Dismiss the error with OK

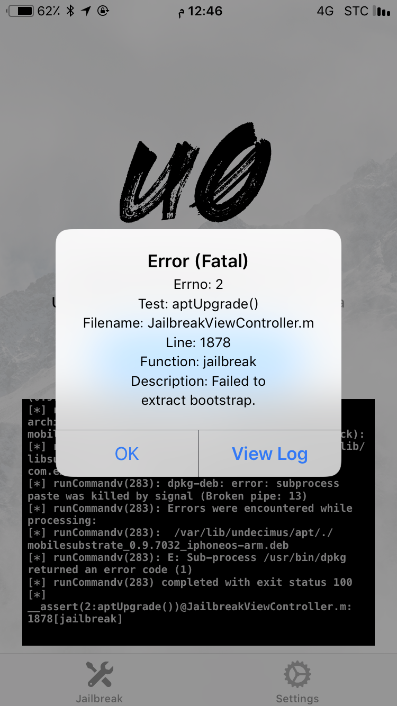pos(127,454)
